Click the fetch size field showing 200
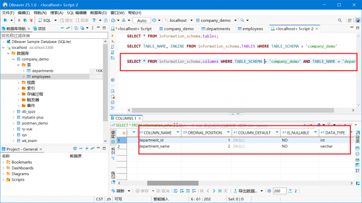Viewport: 362px width, 203px height. 279,191
